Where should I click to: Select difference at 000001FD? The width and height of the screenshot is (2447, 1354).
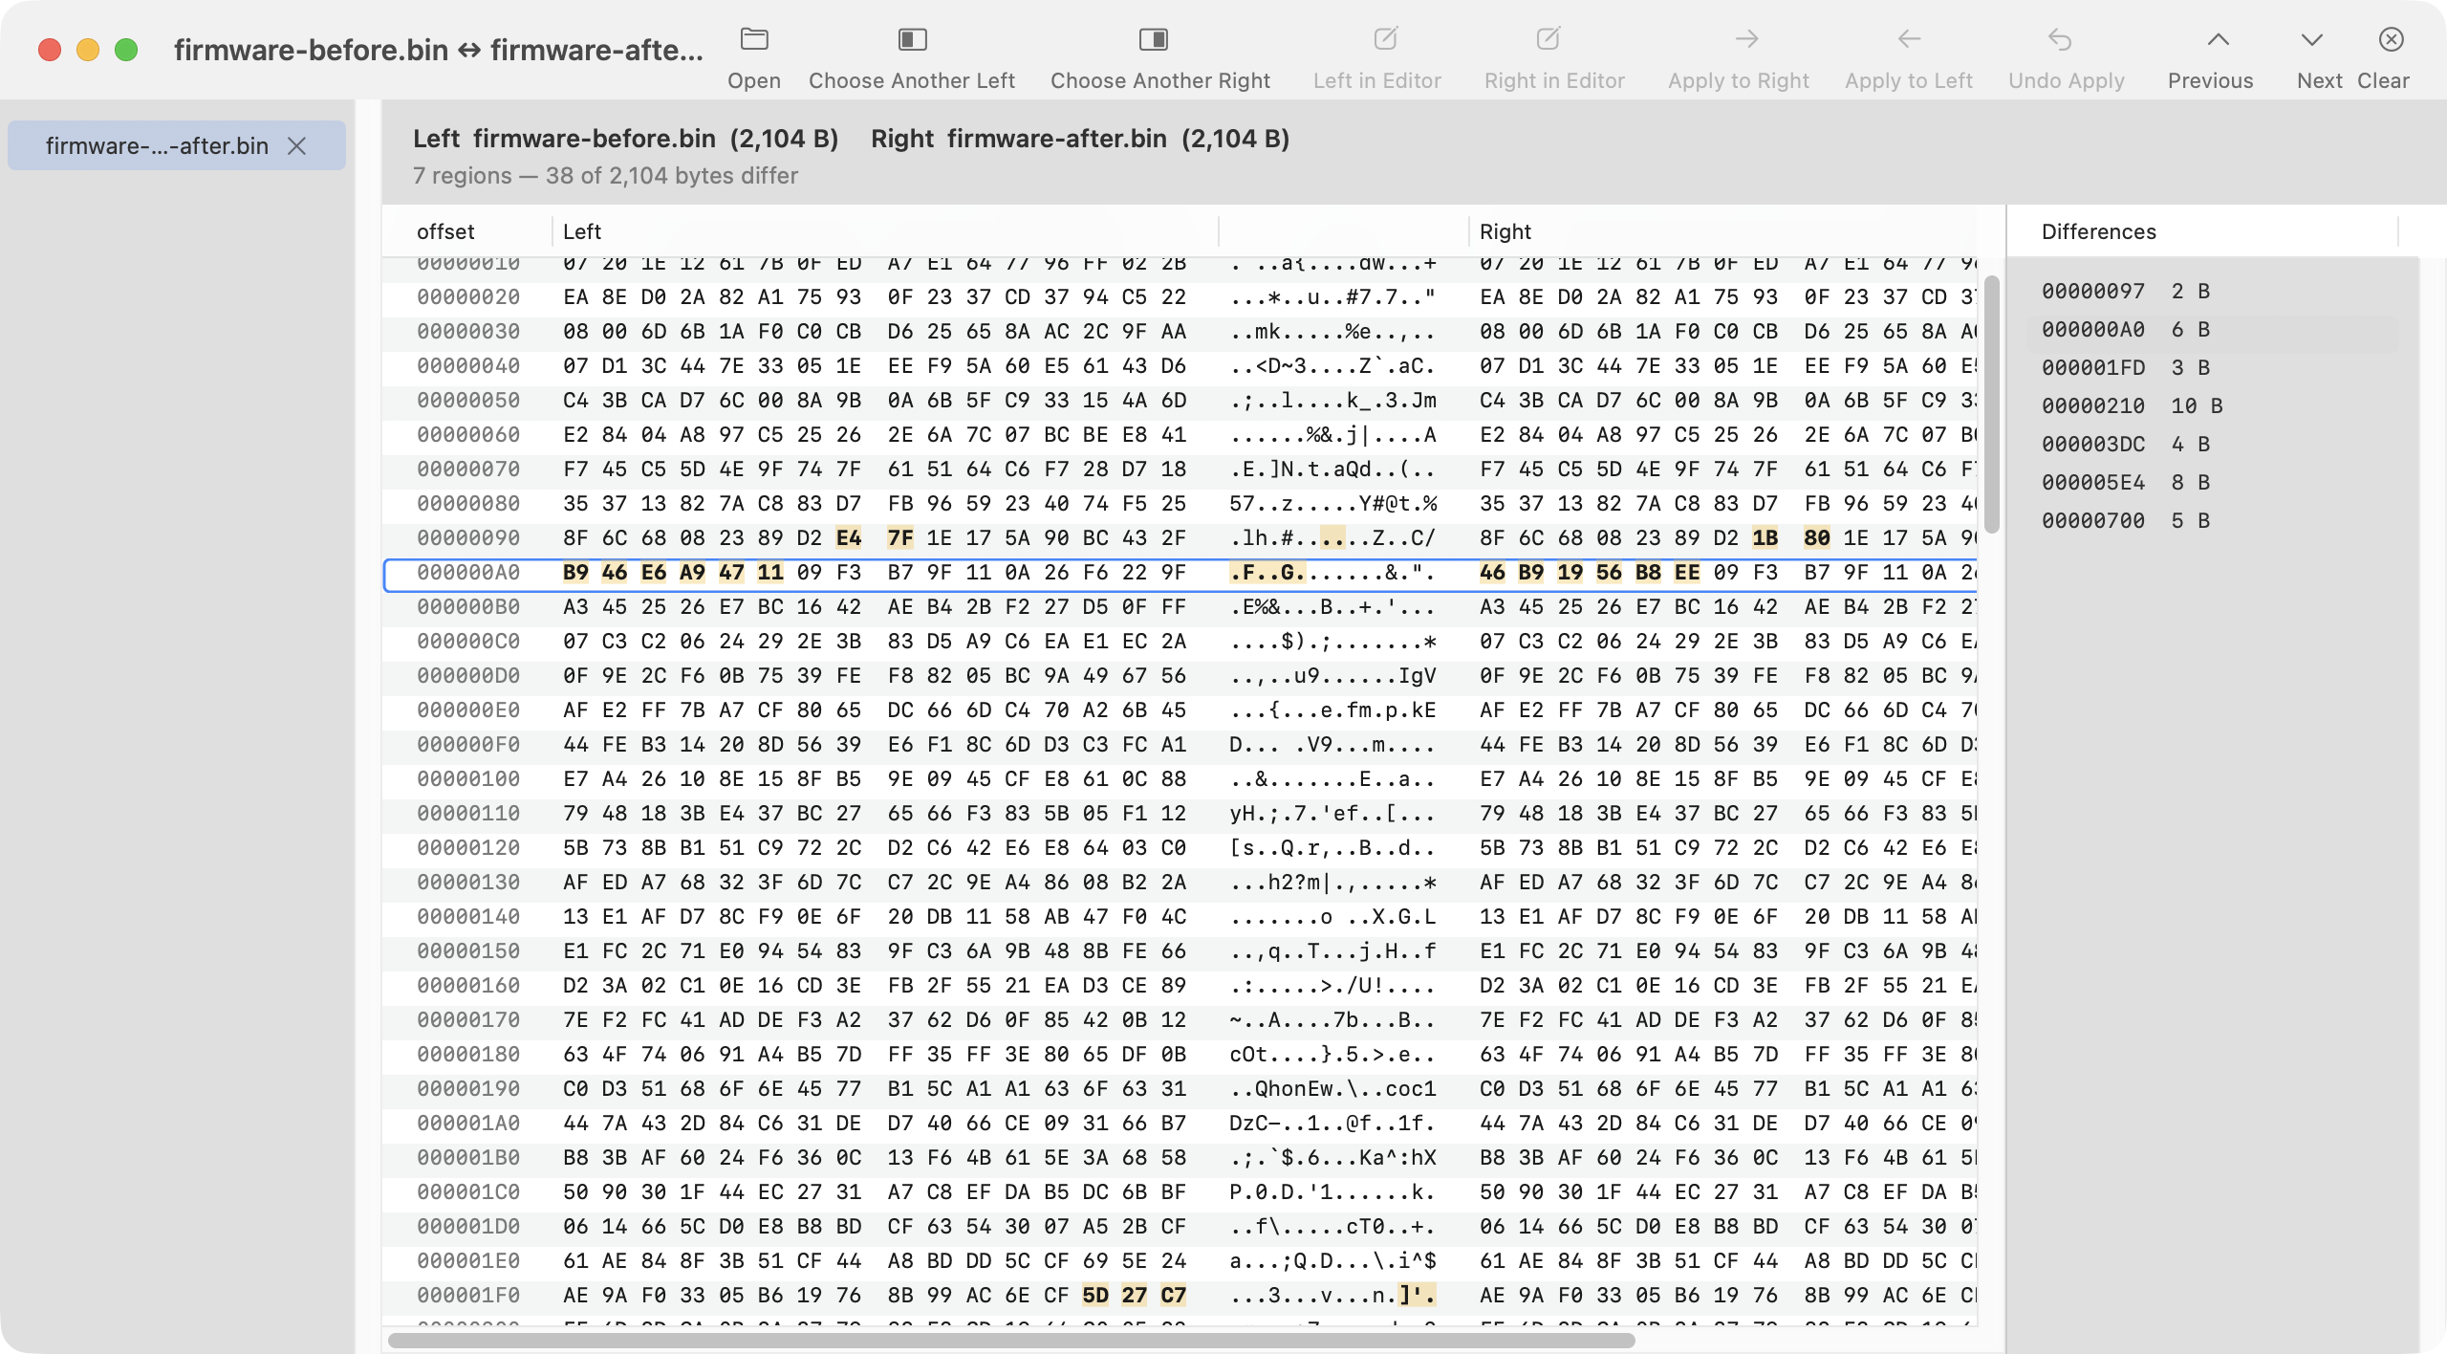2212,367
